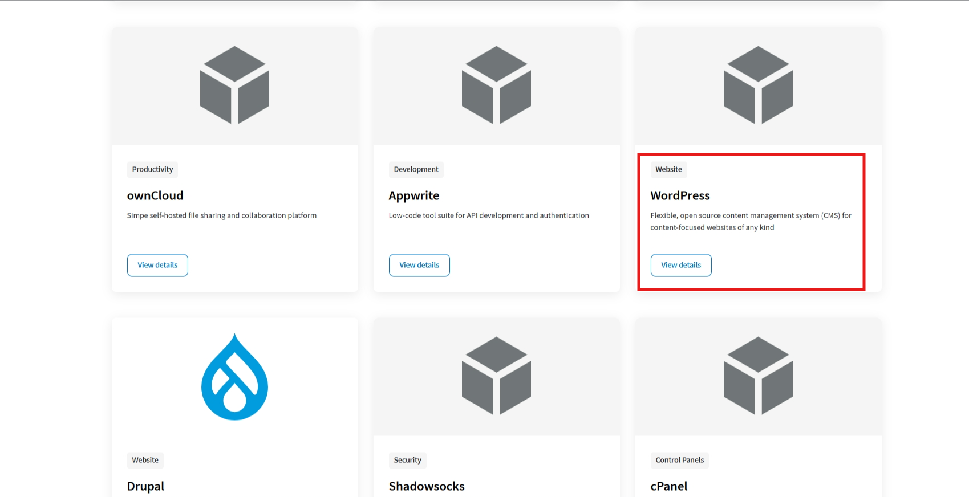Click the Appwrite low-code tool suite description
The width and height of the screenshot is (969, 497).
click(x=489, y=215)
